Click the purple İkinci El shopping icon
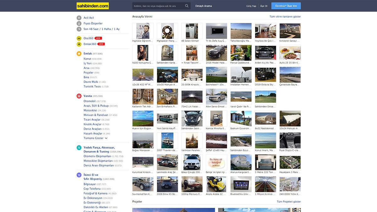377x212 pixels. click(x=79, y=175)
